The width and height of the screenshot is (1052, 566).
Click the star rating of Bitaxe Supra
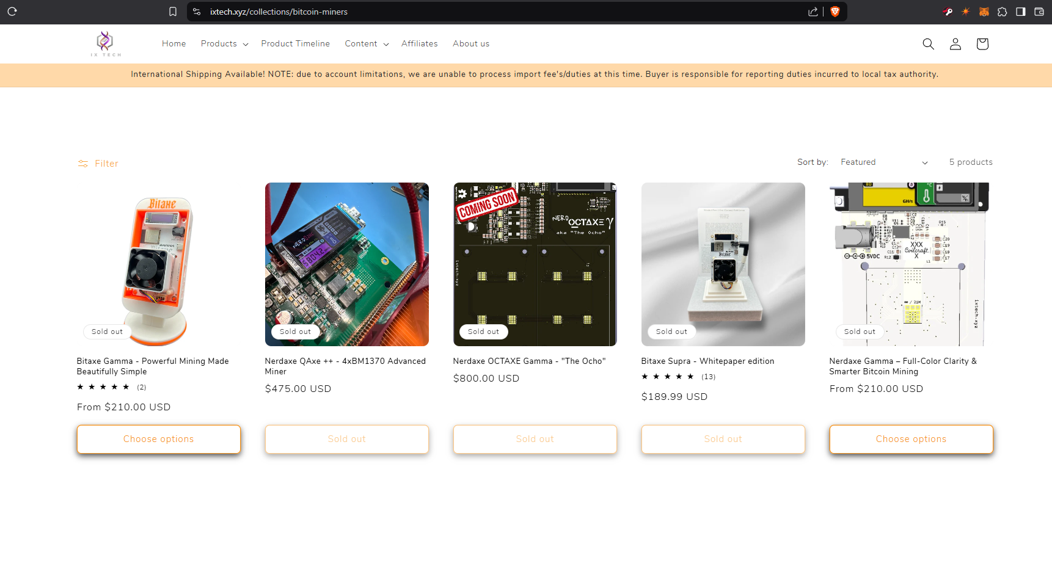668,377
